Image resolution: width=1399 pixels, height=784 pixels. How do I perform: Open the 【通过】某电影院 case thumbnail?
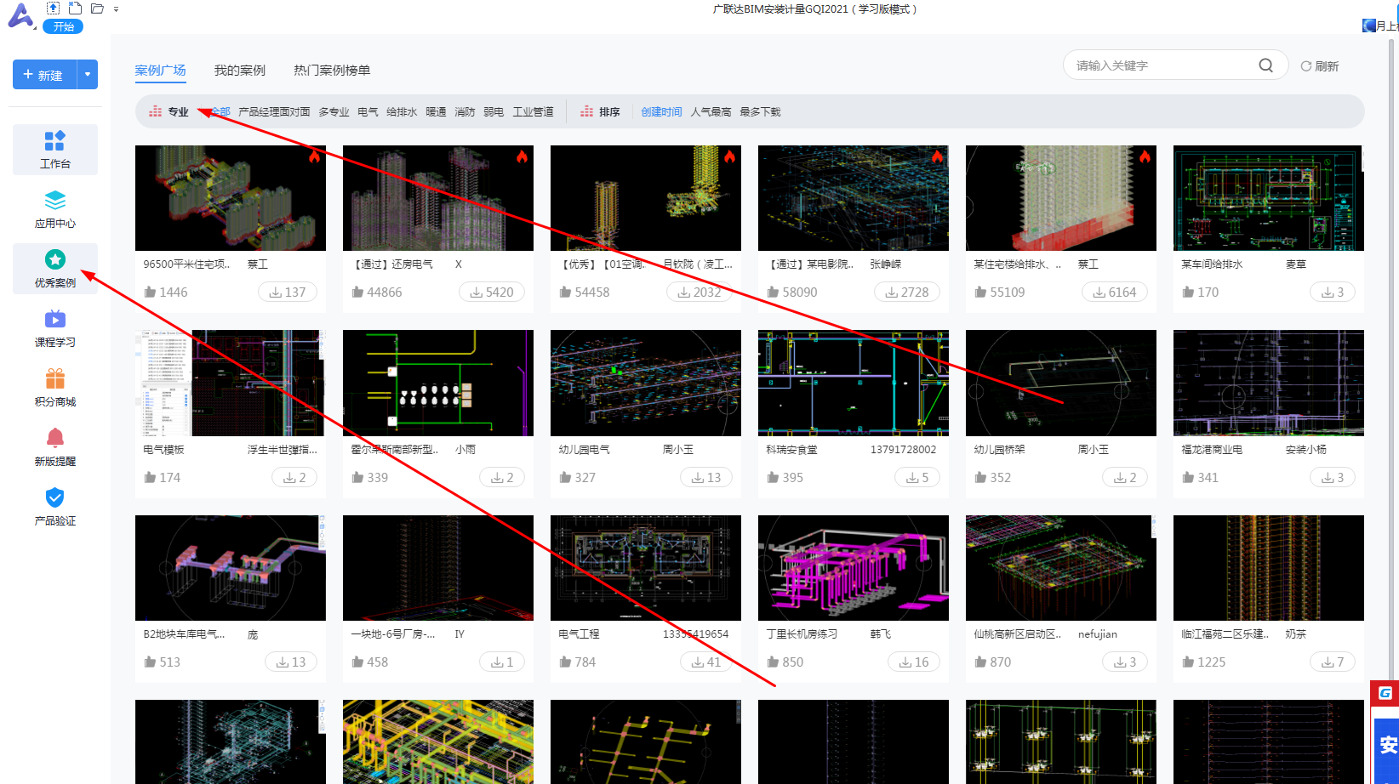[x=854, y=198]
